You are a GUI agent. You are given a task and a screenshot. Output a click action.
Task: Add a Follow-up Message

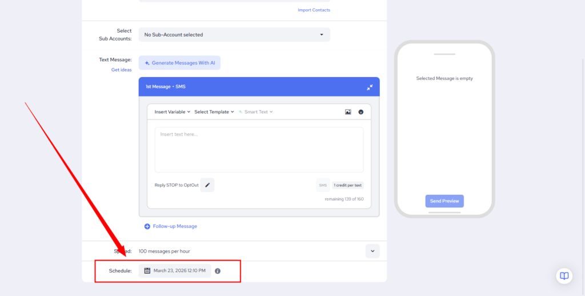tap(170, 226)
